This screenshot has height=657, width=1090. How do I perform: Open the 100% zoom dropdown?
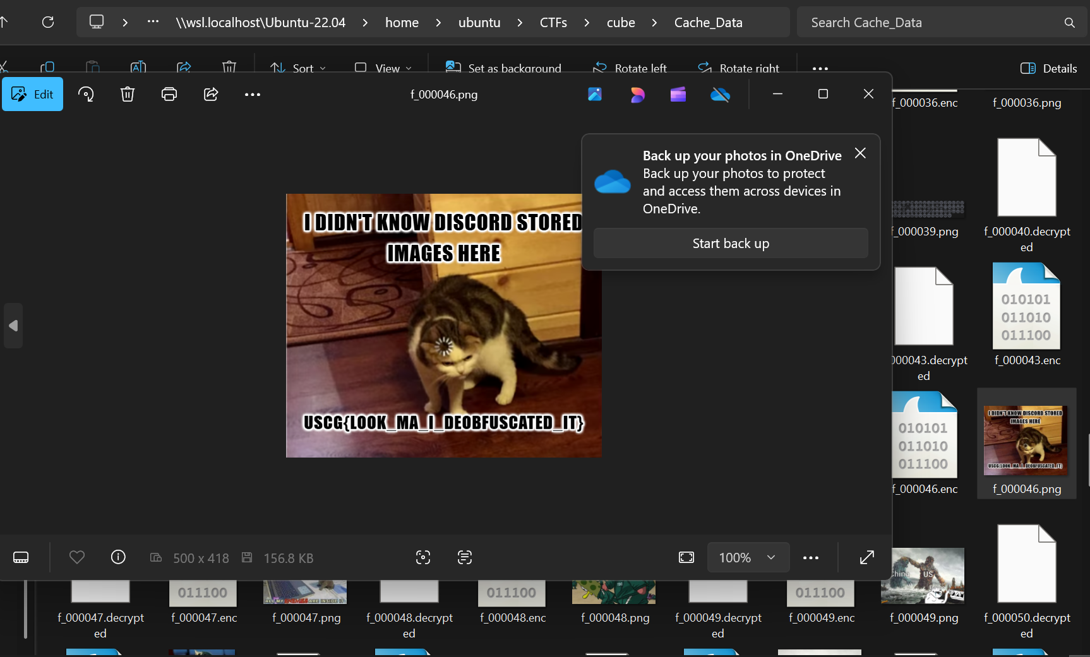click(748, 557)
